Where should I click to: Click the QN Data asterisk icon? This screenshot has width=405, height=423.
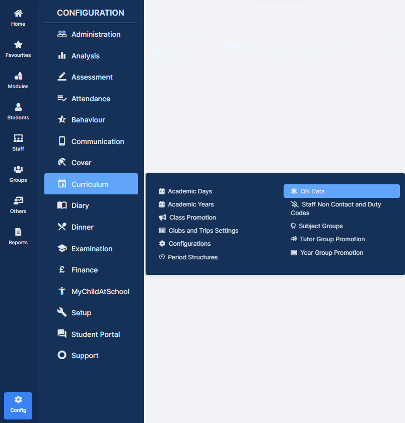[294, 191]
